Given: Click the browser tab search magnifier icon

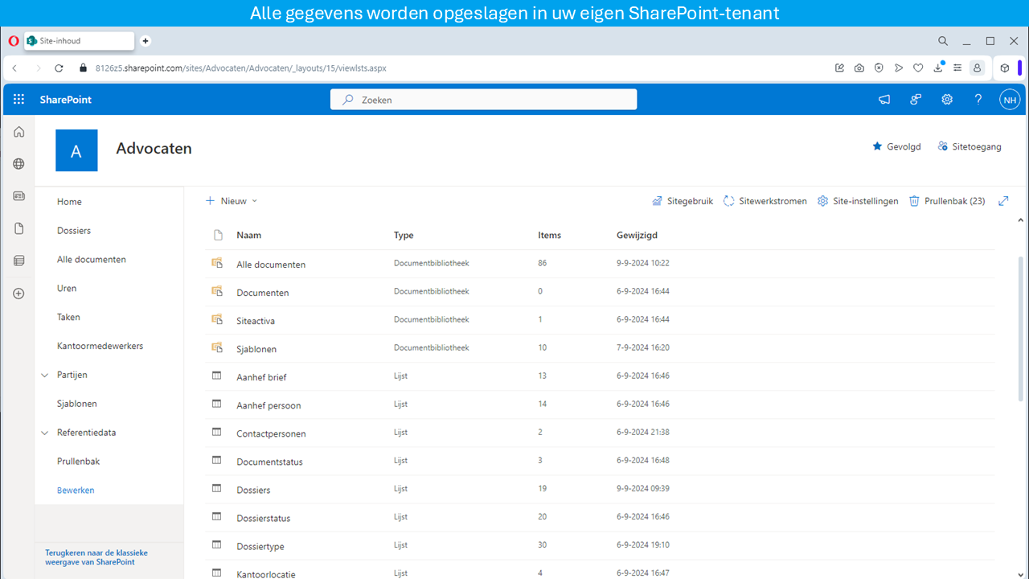Looking at the screenshot, I should tap(944, 41).
